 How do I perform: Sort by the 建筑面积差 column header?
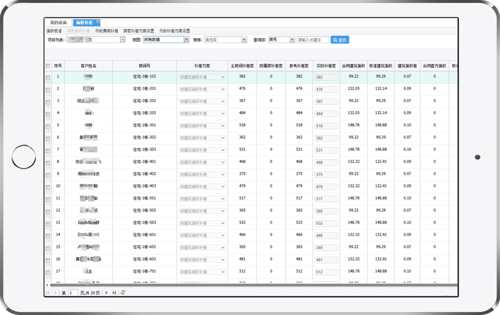pyautogui.click(x=407, y=66)
